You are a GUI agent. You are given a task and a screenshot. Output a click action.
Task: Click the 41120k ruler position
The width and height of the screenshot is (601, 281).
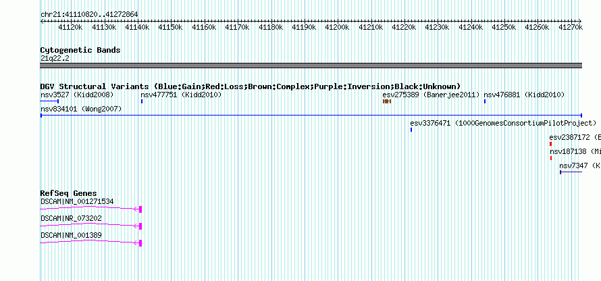click(70, 27)
